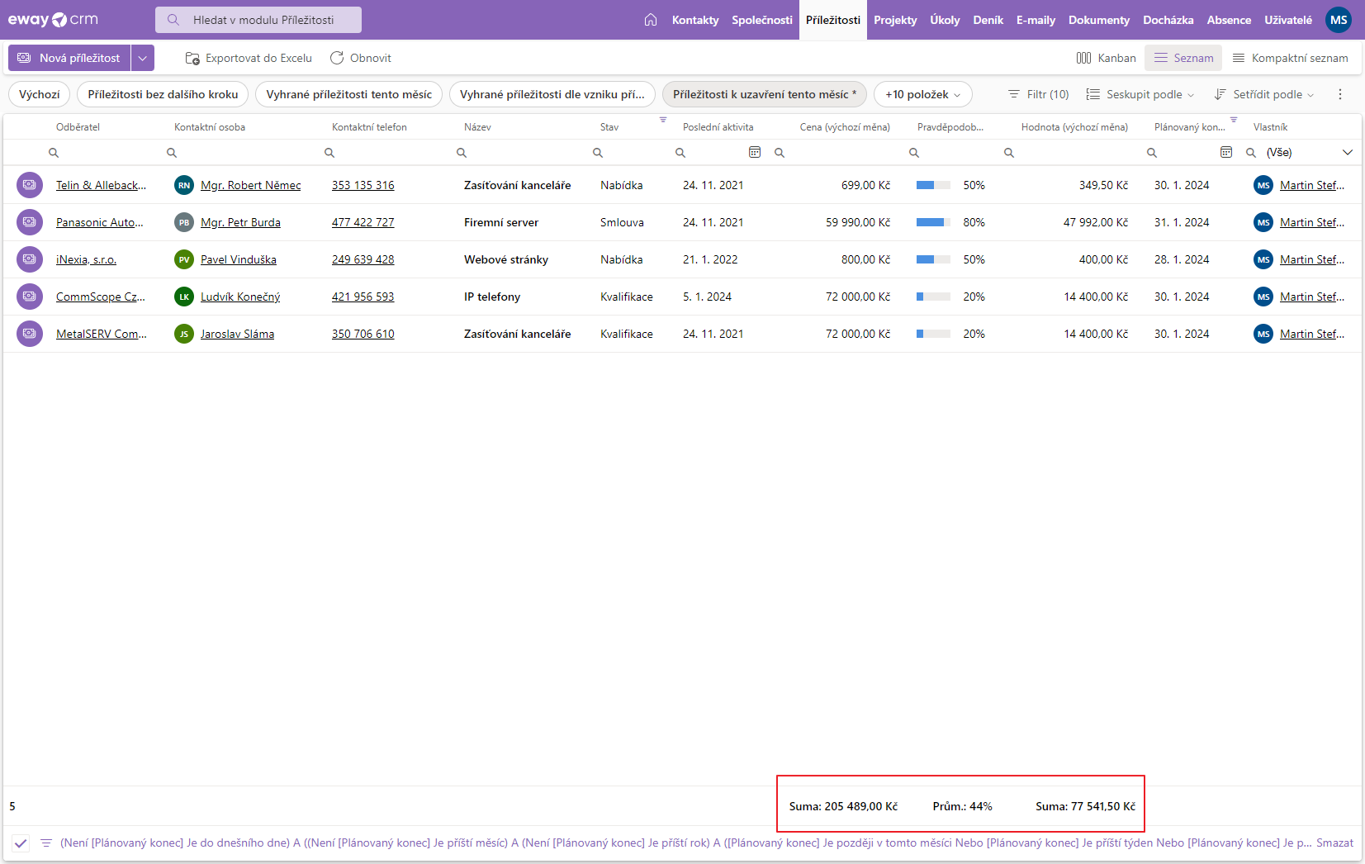Open opportunity icon for Panasonic Auto row
This screenshot has height=864, width=1365.
30,222
